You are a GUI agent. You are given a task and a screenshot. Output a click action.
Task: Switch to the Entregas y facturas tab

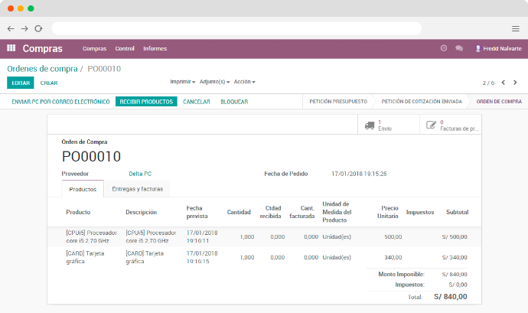pos(138,189)
